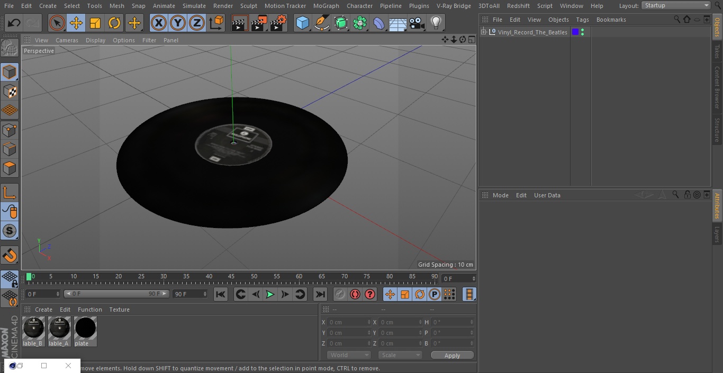Play animation forwards
The width and height of the screenshot is (723, 373).
click(270, 294)
